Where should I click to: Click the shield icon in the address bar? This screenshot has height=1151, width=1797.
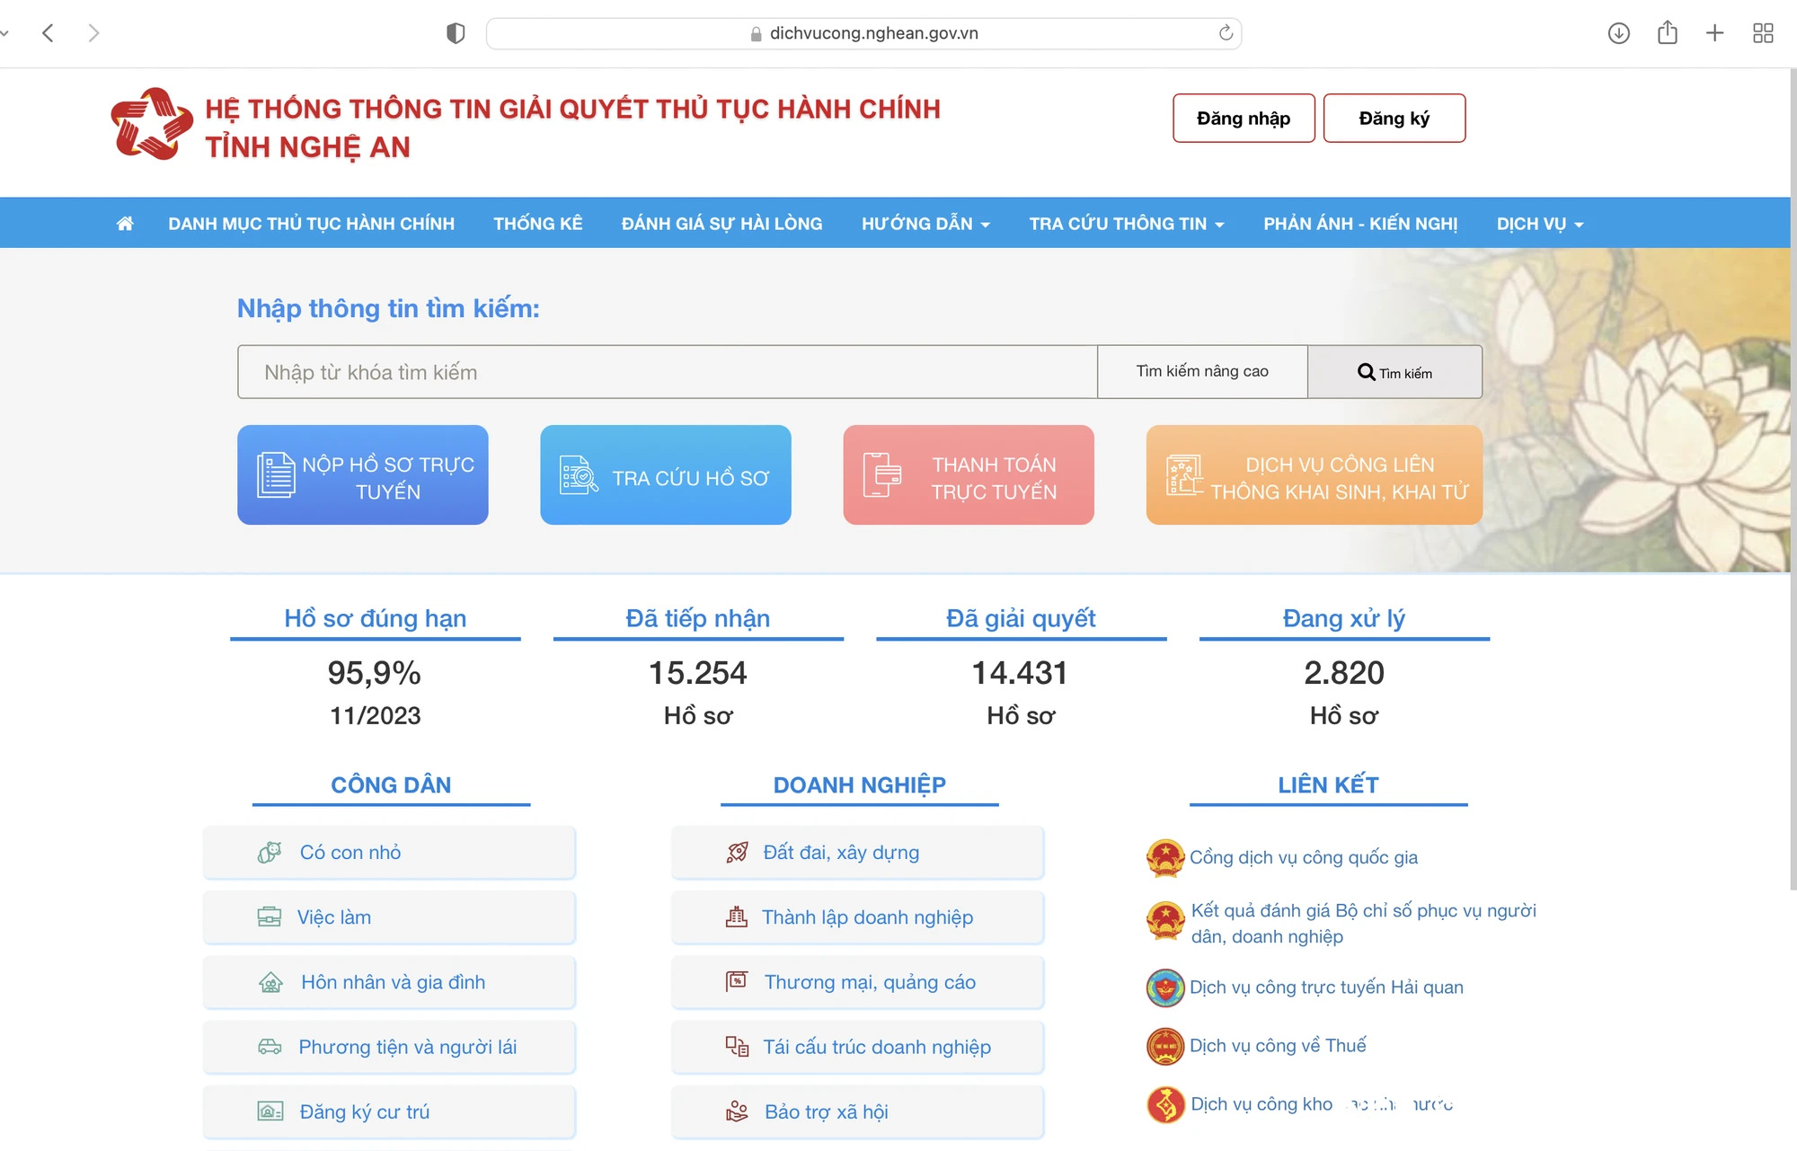click(x=455, y=32)
